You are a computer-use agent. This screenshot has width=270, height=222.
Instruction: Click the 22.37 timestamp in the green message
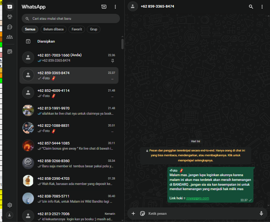(x=244, y=200)
